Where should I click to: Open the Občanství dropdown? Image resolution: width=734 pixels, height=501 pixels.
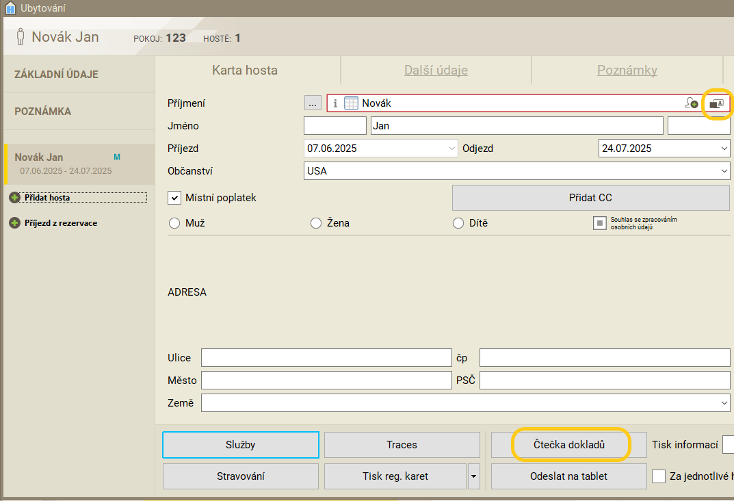(724, 171)
